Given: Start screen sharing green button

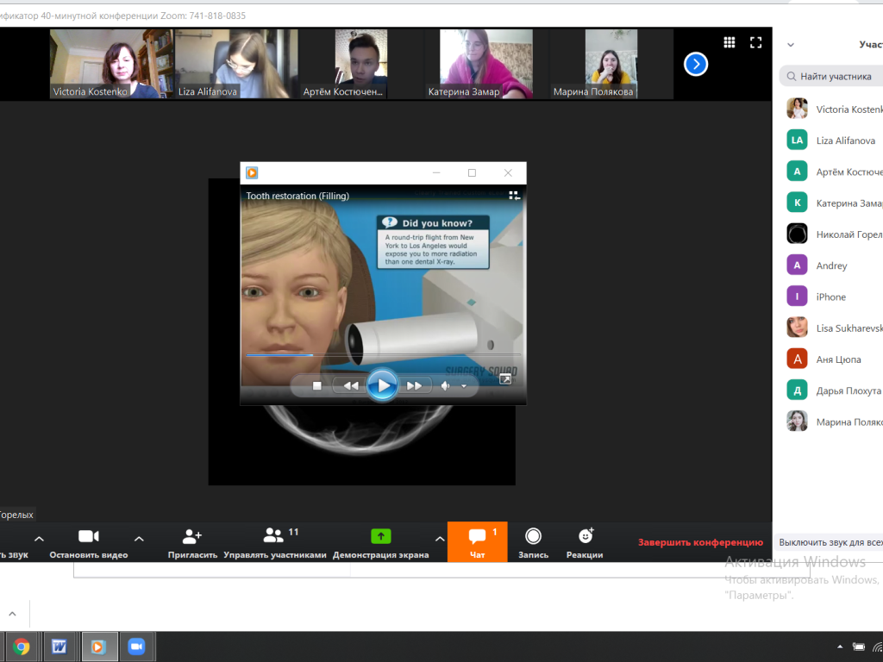Looking at the screenshot, I should [380, 542].
